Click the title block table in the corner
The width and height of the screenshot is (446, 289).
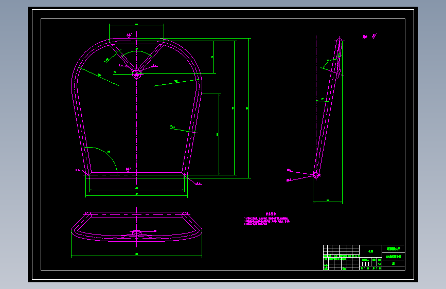[364, 258]
